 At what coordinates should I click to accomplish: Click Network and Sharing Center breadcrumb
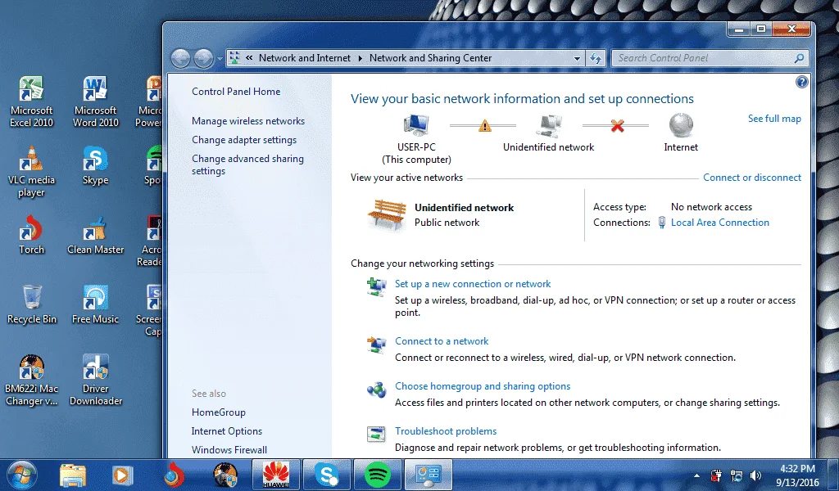click(430, 58)
